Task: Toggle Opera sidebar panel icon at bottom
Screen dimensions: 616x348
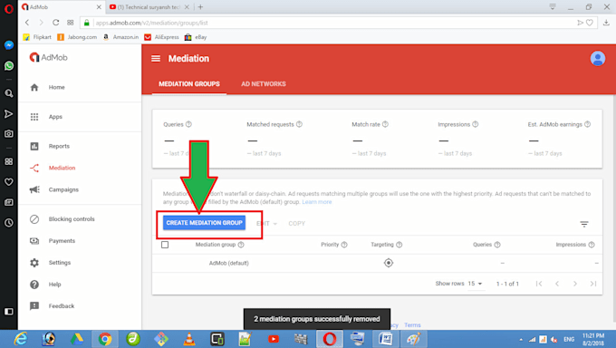Action: pyautogui.click(x=9, y=312)
